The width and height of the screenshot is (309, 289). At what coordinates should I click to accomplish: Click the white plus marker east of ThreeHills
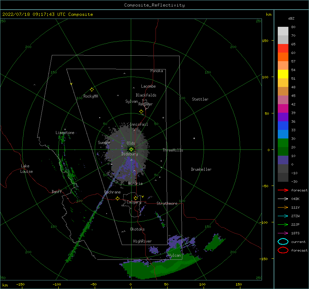194,138
